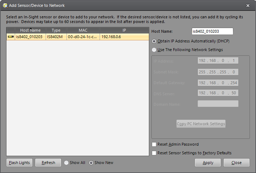Viewport: 256px width, 173px height.
Task: Click into the Host Name text field
Action: tap(212, 32)
